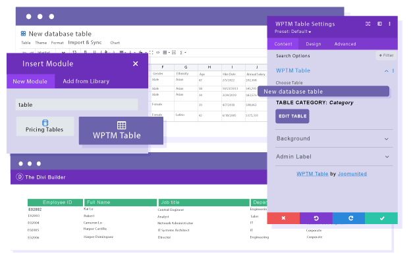
Task: Select column F header
Action: click(x=163, y=67)
